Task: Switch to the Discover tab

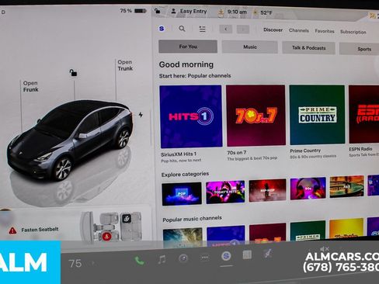Action: click(273, 29)
